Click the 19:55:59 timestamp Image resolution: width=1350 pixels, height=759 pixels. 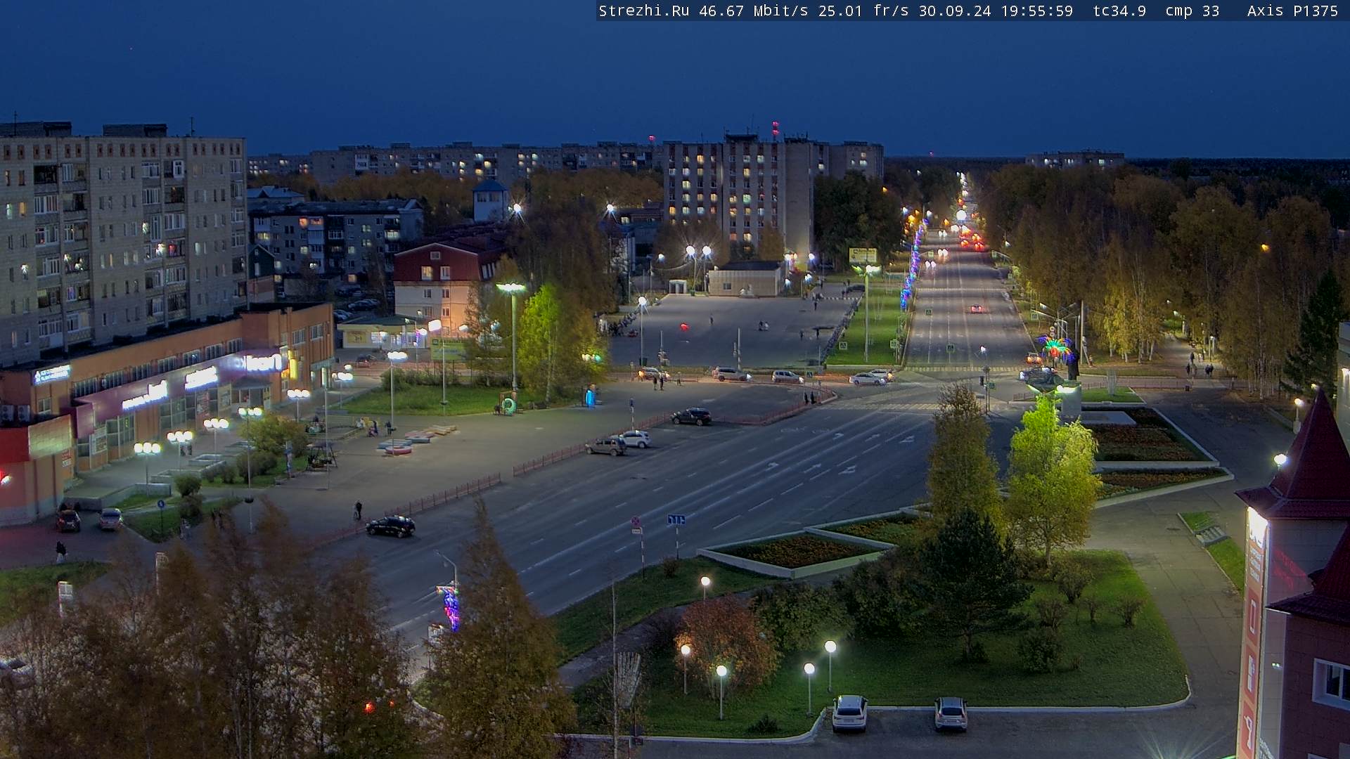tap(1036, 11)
